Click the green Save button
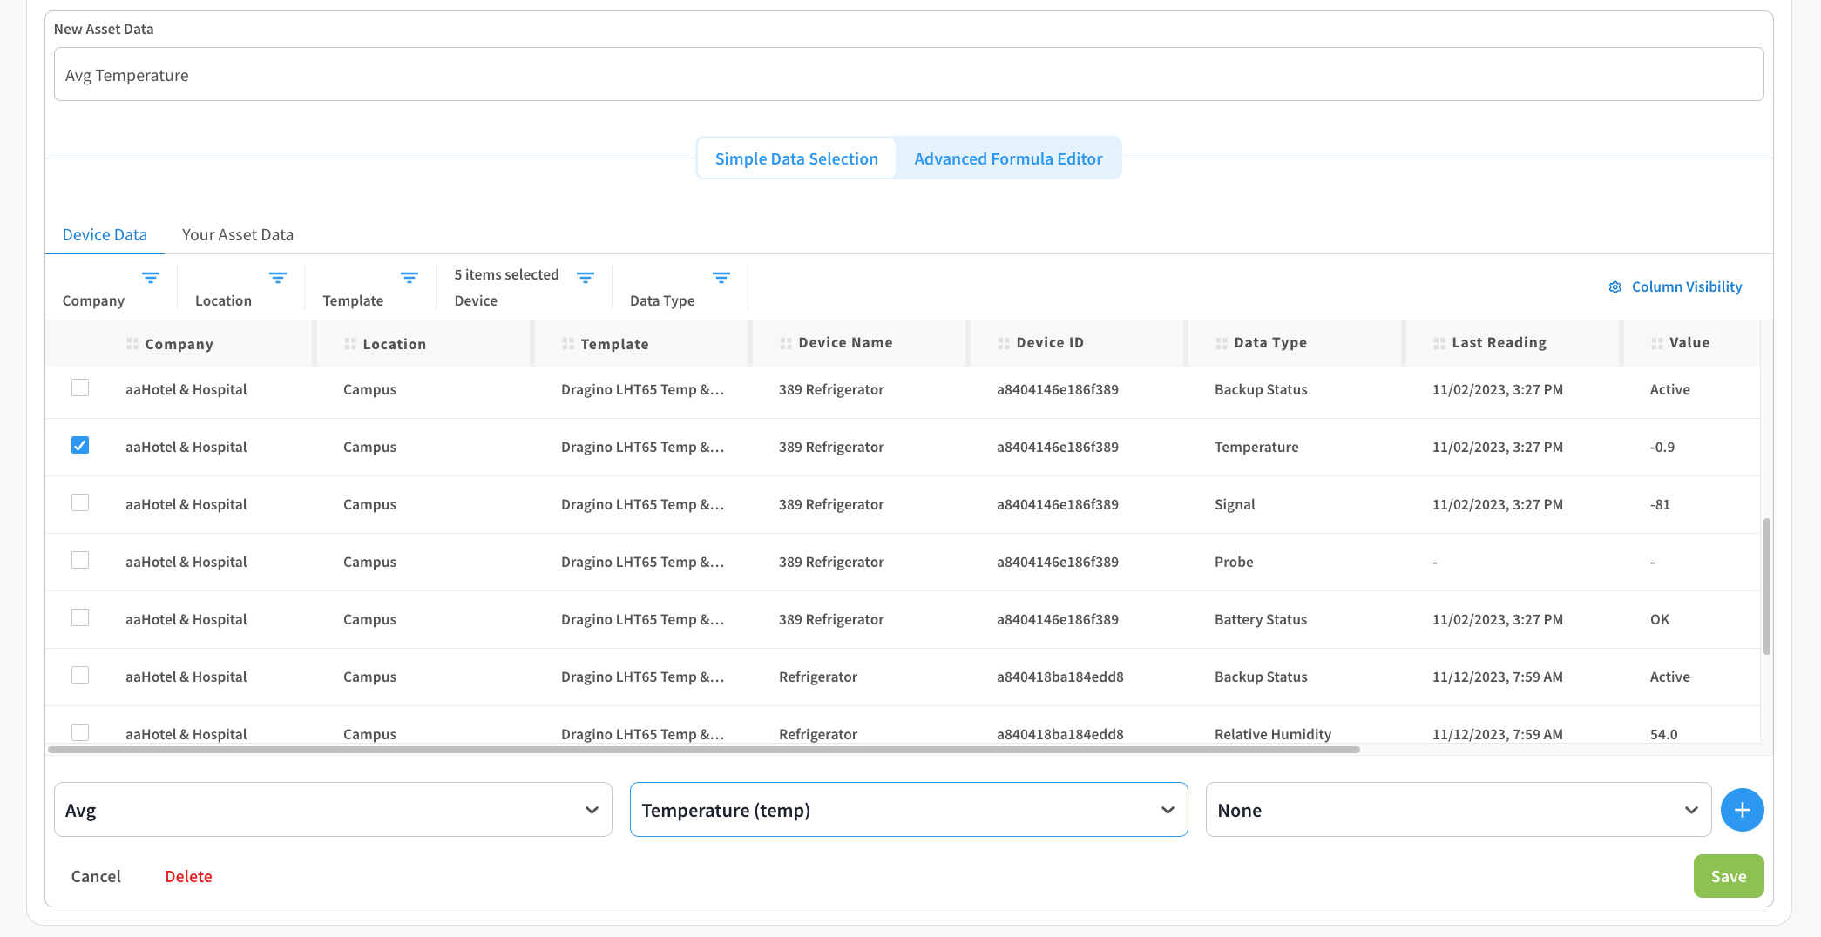This screenshot has height=937, width=1821. [1728, 876]
